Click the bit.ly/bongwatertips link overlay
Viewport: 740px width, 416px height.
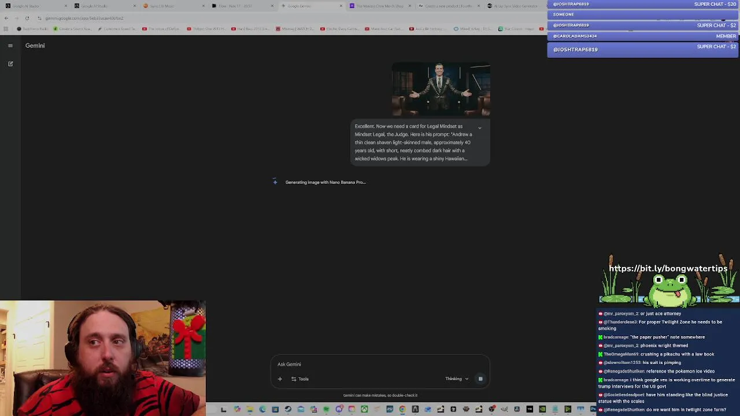click(x=668, y=269)
